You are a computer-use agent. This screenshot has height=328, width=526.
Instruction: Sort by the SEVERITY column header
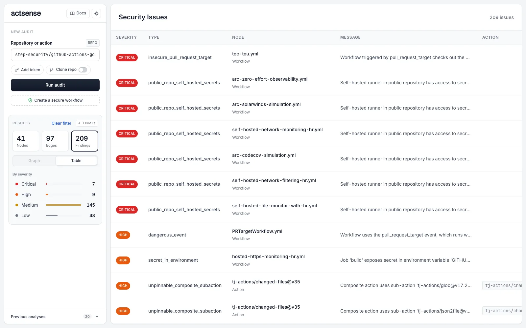pyautogui.click(x=126, y=37)
